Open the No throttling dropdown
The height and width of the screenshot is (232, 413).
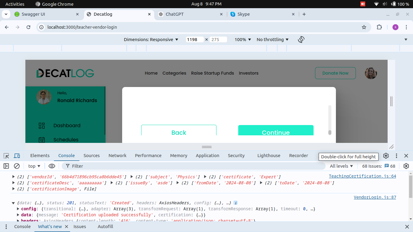click(272, 40)
